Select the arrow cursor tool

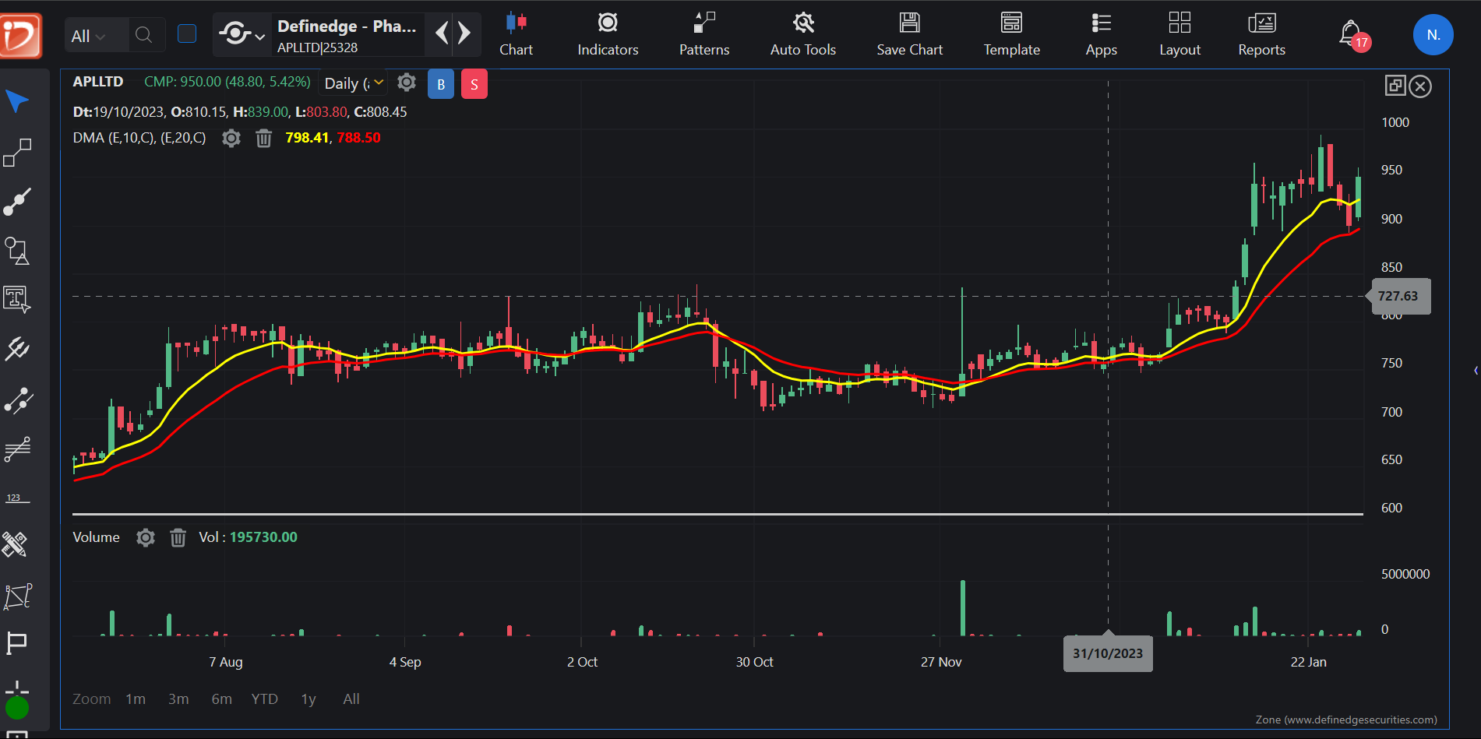point(17,101)
